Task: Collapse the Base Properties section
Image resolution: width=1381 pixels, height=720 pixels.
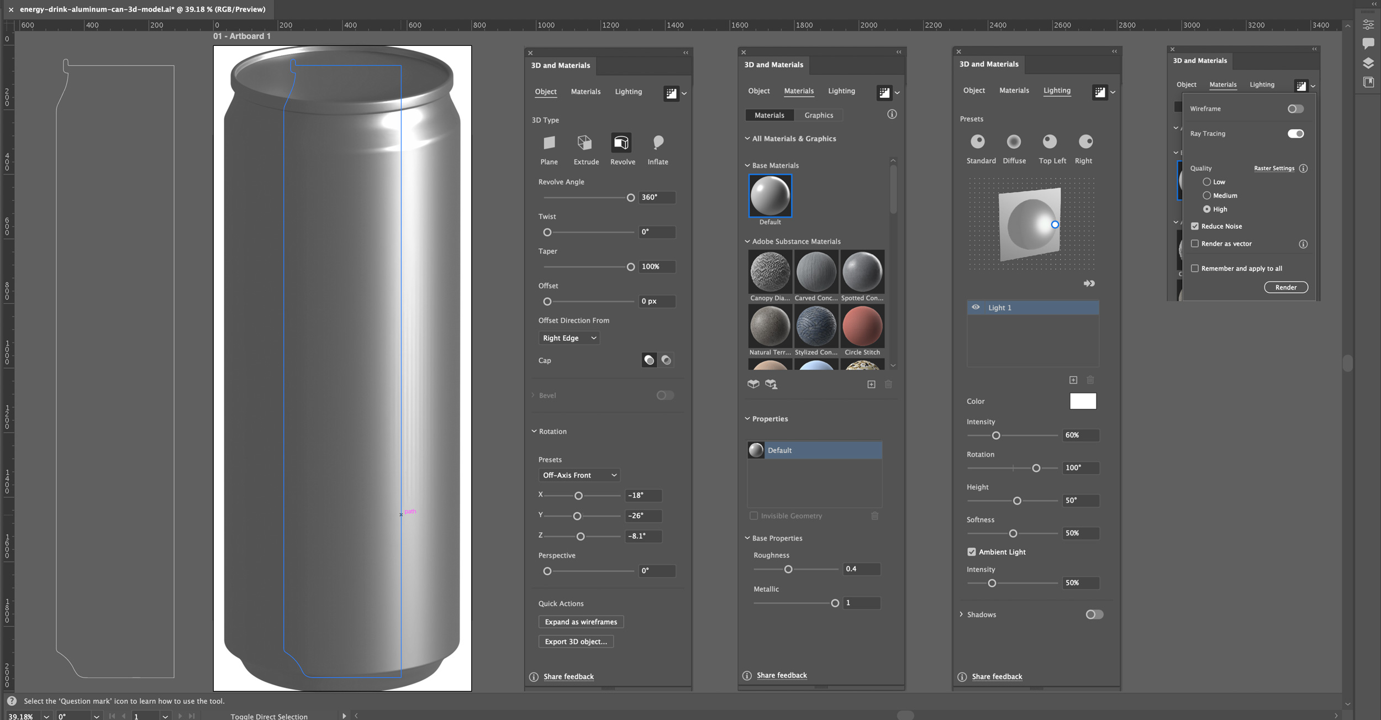Action: tap(747, 538)
